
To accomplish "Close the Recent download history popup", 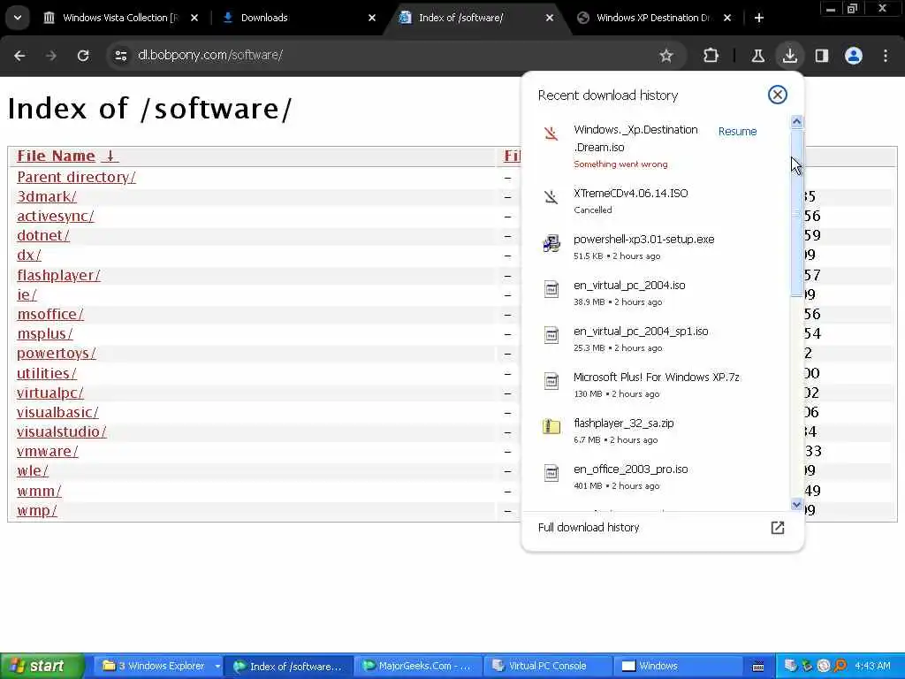I will tap(778, 95).
